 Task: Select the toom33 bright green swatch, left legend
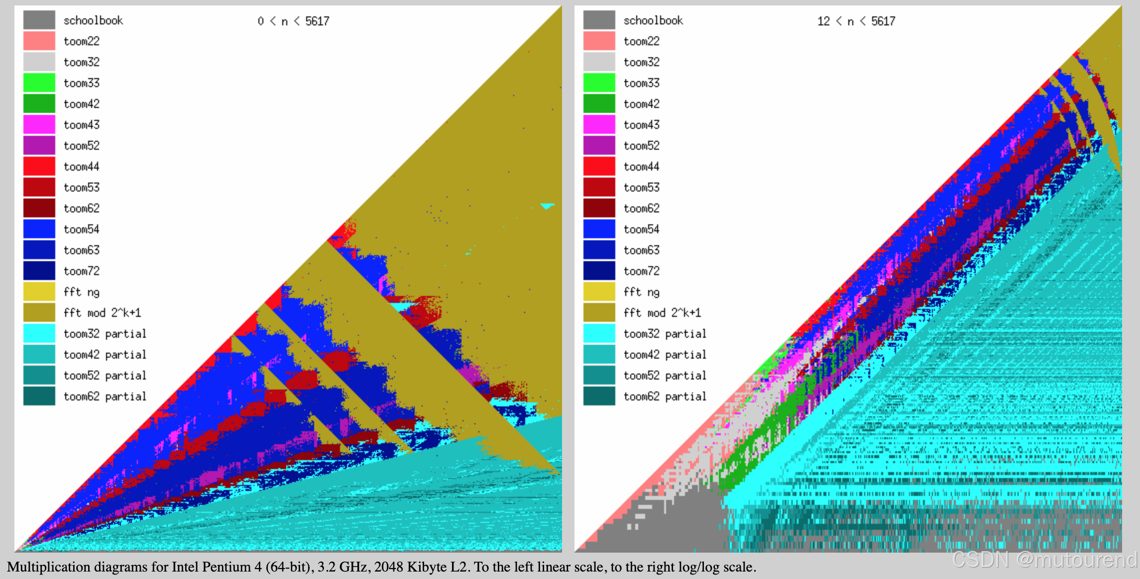[x=39, y=83]
